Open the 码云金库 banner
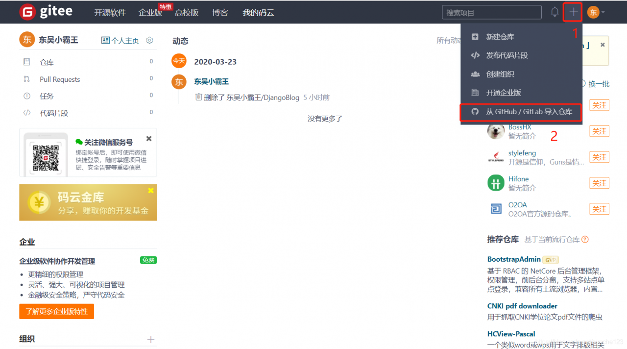Screen dimensions: 627x349 tap(88, 202)
